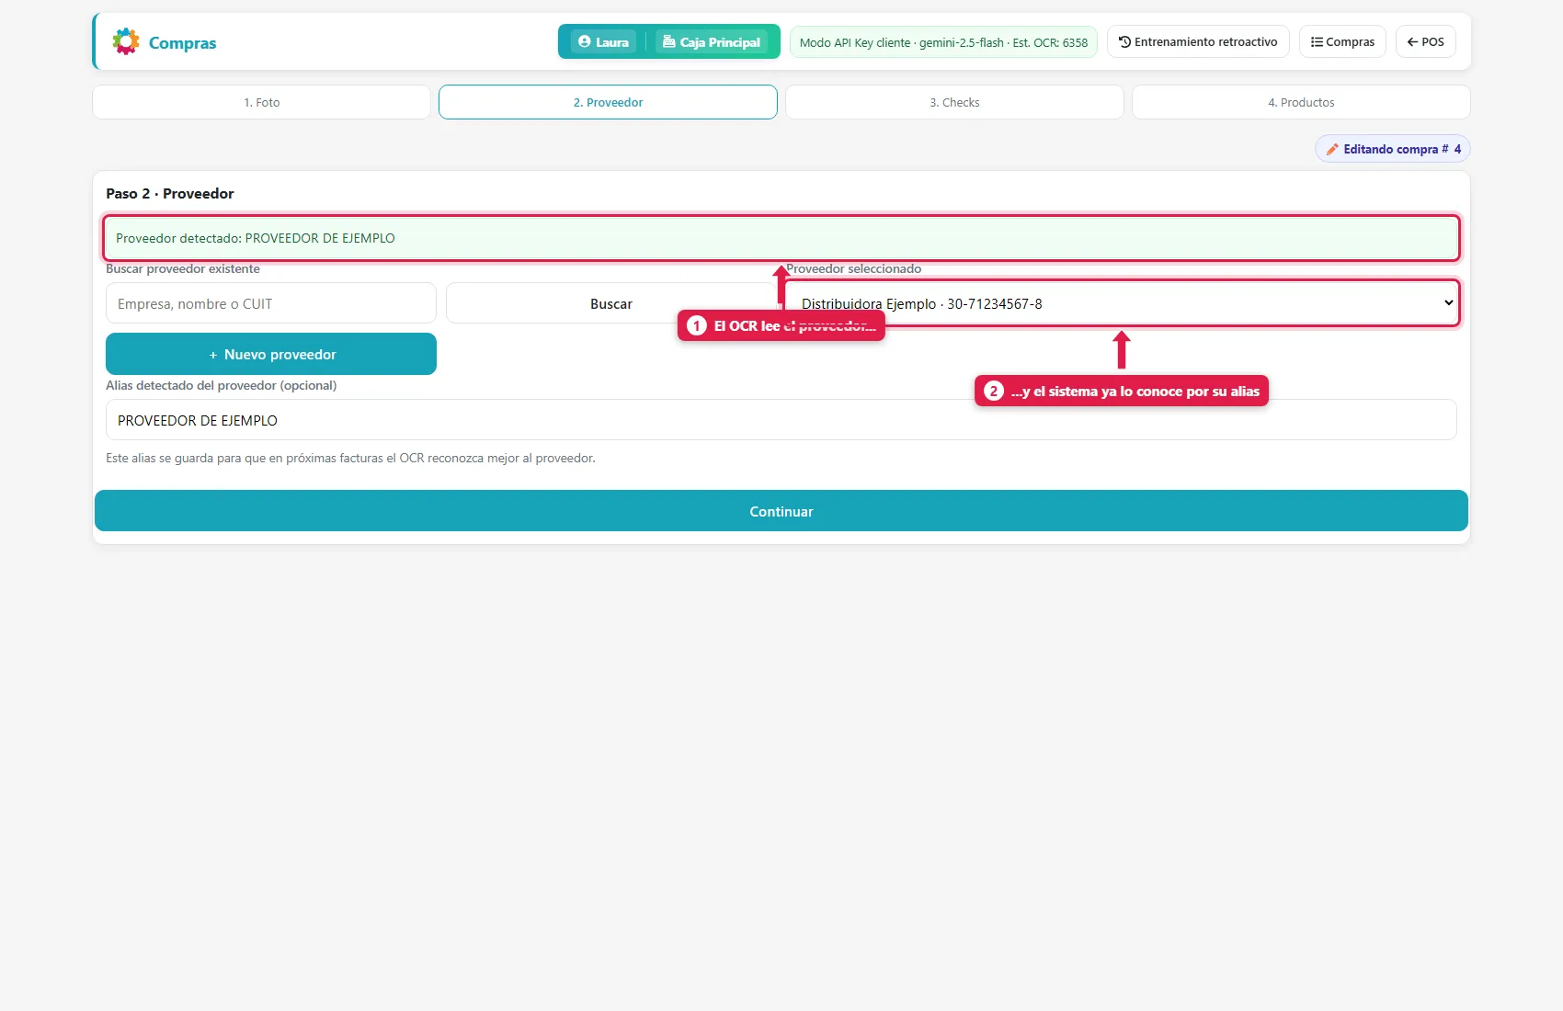The width and height of the screenshot is (1563, 1011).
Task: Click the Buscar button
Action: click(611, 303)
